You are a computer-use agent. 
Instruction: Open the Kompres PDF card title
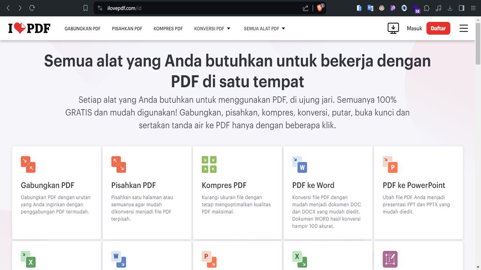224,185
